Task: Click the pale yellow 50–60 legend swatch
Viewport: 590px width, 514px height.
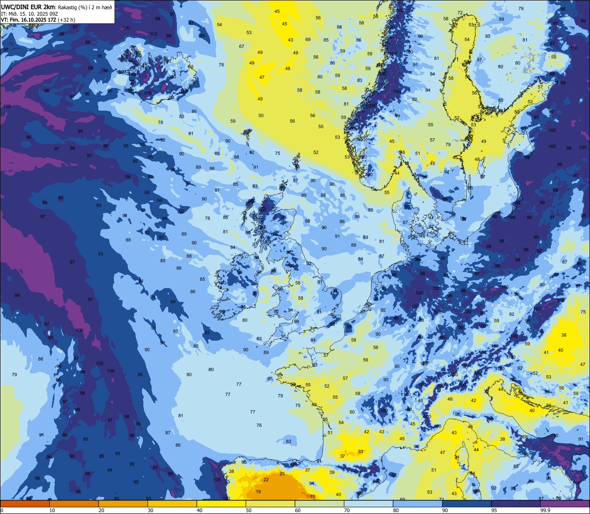Action: [x=270, y=503]
